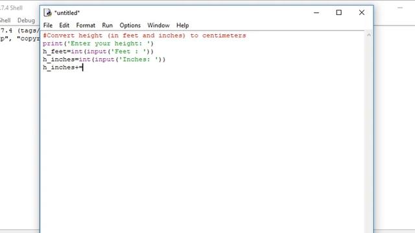Close the untitled editor window
415x233 pixels.
tap(362, 12)
